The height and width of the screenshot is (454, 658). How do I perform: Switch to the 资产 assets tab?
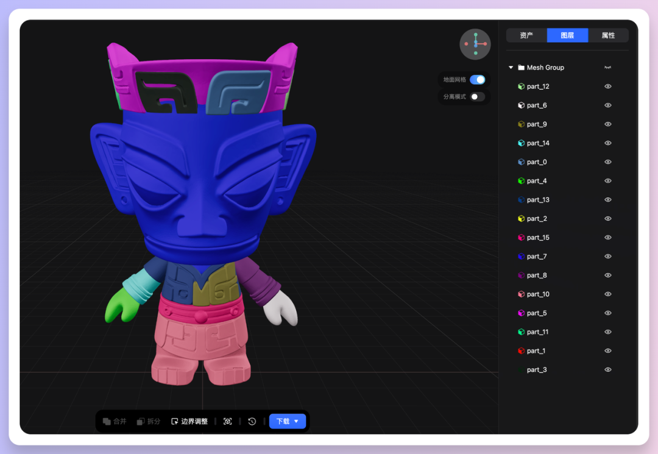pyautogui.click(x=526, y=35)
